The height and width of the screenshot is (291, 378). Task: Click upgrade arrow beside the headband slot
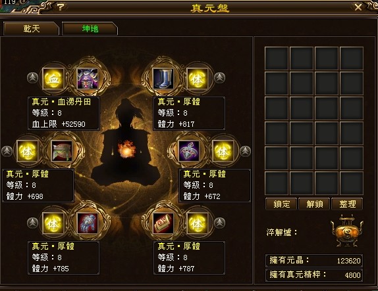7,151
